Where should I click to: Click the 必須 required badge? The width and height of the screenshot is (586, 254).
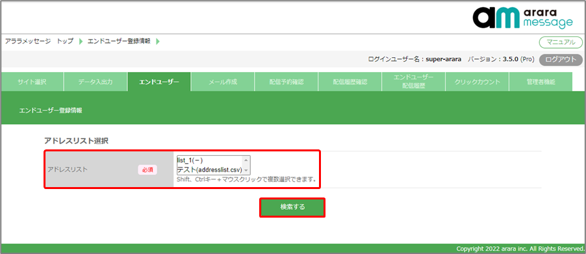147,170
